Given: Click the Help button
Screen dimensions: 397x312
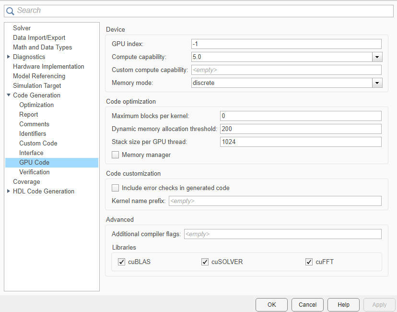Looking at the screenshot, I should tap(343, 305).
